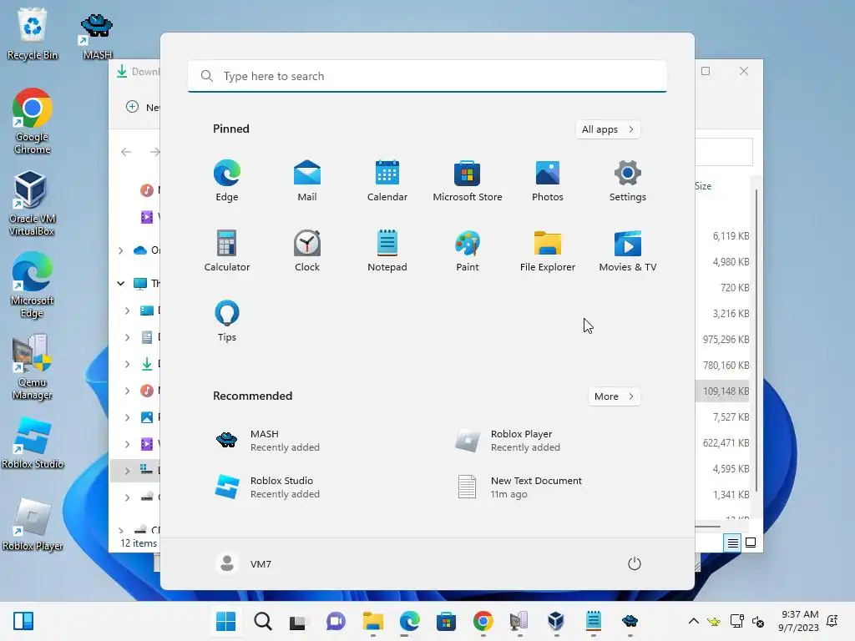Click New button in File Explorer window
Screen dimensions: 855x641
(143, 107)
